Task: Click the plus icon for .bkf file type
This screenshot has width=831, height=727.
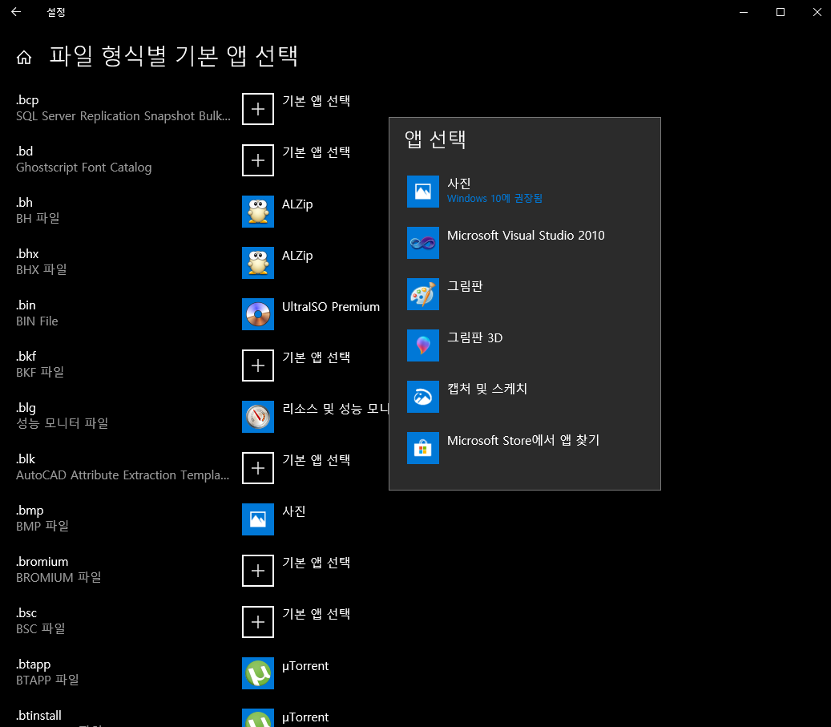Action: click(258, 366)
